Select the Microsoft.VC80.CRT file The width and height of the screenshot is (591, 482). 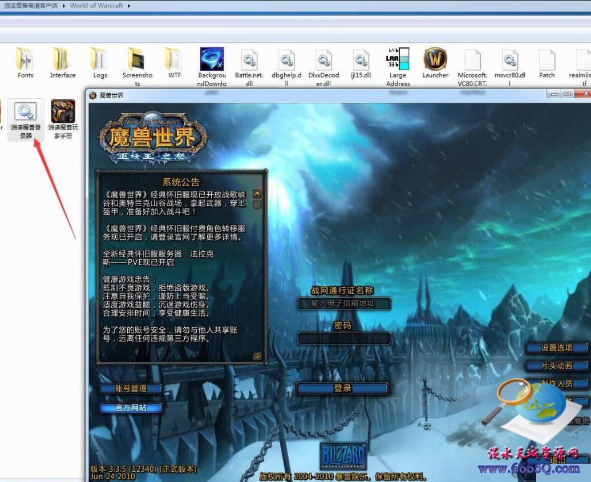473,66
